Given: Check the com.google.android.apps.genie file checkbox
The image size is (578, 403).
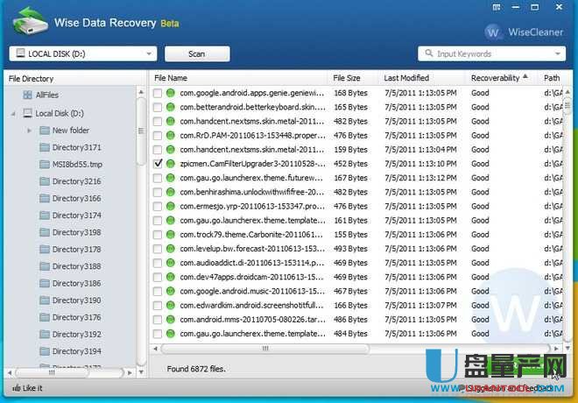Looking at the screenshot, I should point(158,93).
